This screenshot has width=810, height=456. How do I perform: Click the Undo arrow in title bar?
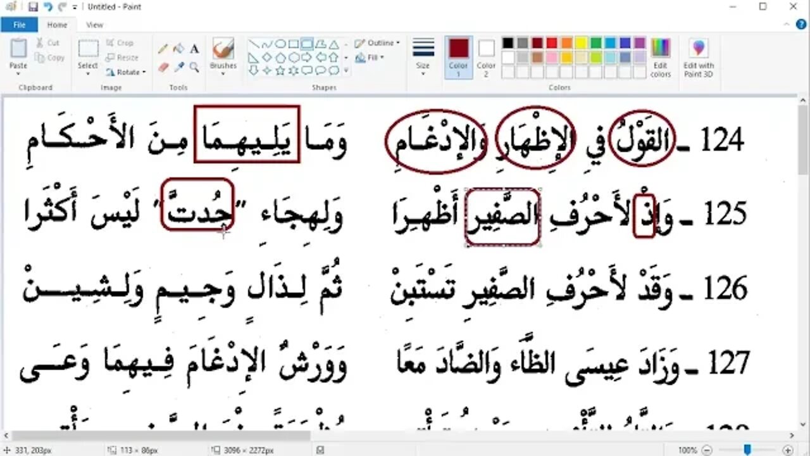[x=47, y=7]
